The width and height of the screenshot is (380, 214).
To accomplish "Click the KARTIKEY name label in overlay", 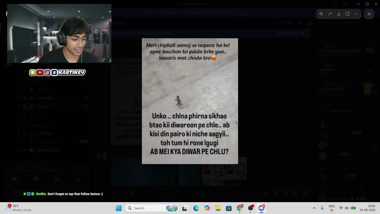I will point(72,72).
